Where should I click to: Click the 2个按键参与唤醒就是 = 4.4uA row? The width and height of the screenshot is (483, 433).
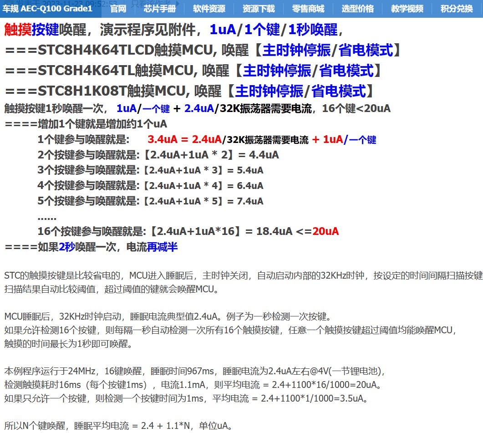coord(158,155)
